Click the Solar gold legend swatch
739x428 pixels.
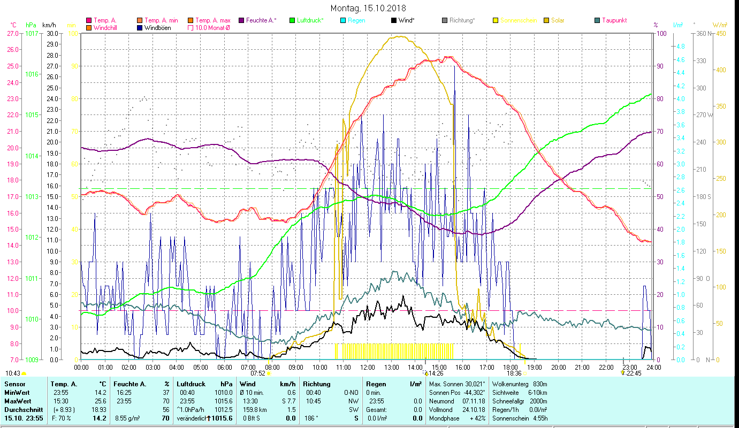pos(546,20)
